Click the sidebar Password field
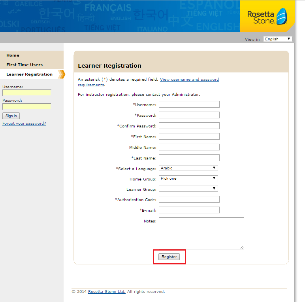 [26, 106]
